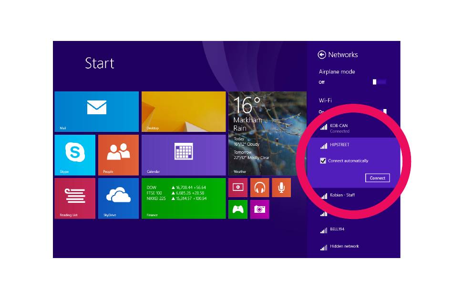Viewport: 453px width, 299px height.
Task: Launch the Skype tile
Action: point(75,155)
